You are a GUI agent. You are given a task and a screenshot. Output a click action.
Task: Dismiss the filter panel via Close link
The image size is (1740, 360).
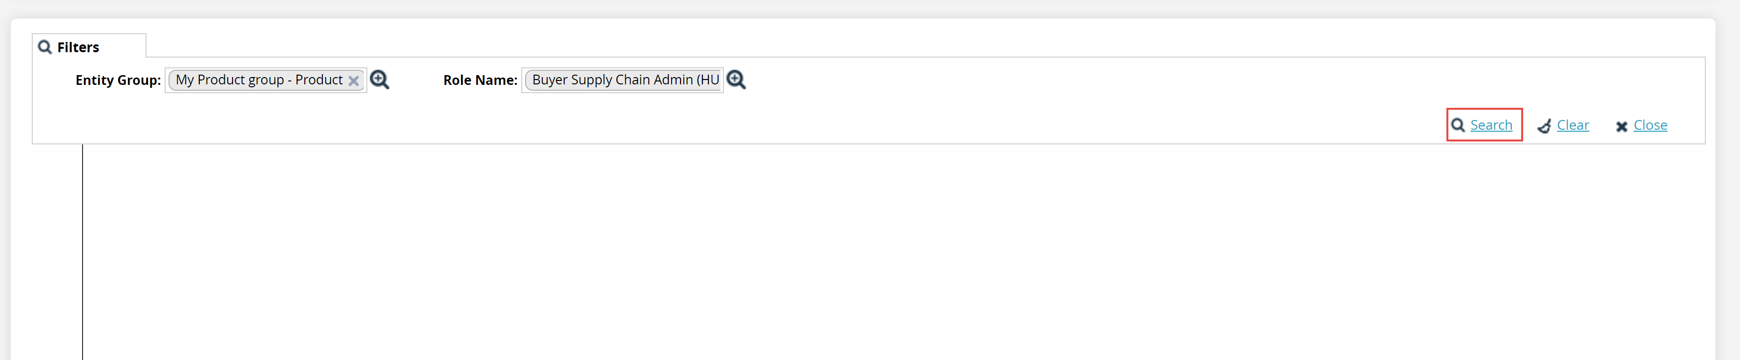pos(1650,125)
